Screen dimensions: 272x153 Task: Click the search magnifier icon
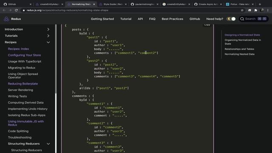[242, 19]
